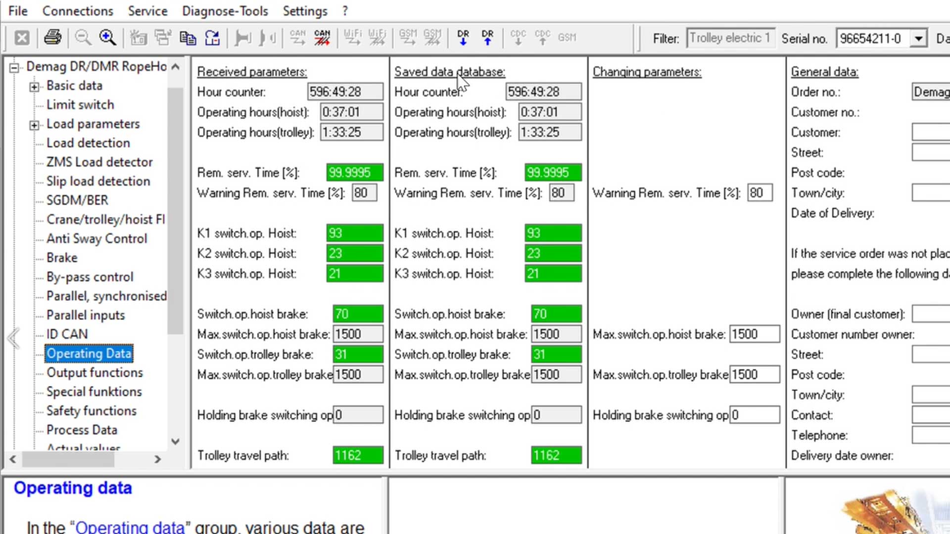Click the Filter field showing Trolley electric 1
Screen dimensions: 950x534
[731, 38]
